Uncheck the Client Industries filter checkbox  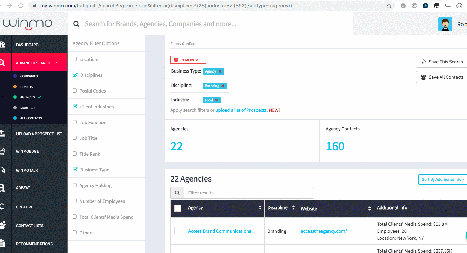click(x=75, y=106)
